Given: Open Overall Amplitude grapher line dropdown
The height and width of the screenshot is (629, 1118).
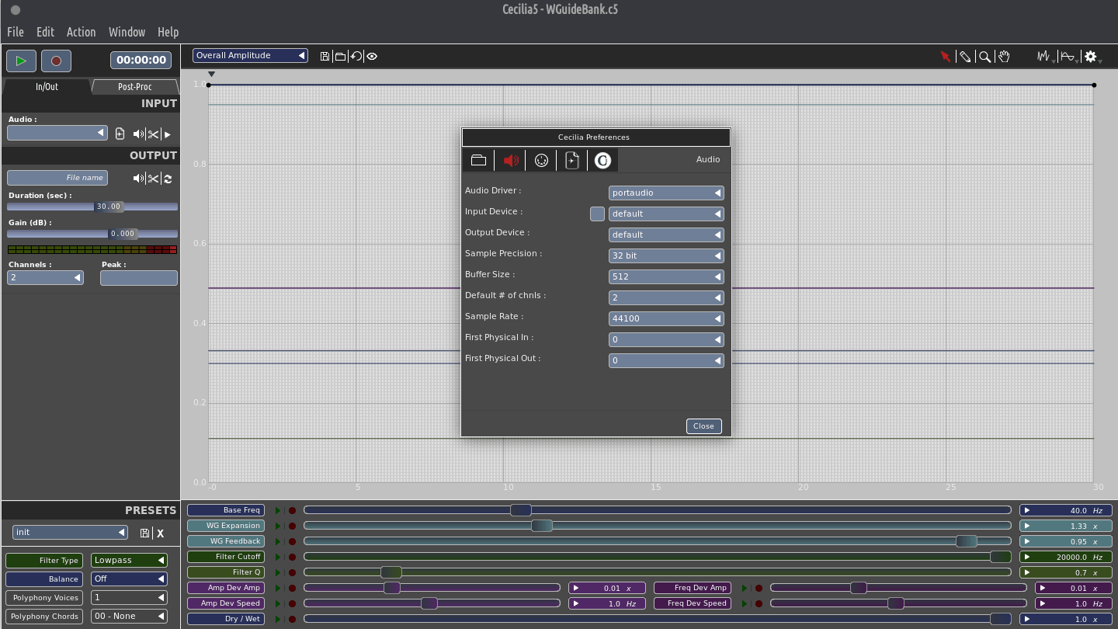Looking at the screenshot, I should [250, 55].
